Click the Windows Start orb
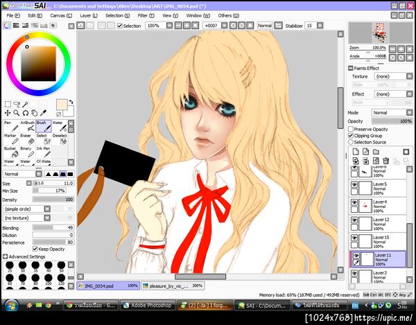Image resolution: width=416 pixels, height=325 pixels. point(11,306)
